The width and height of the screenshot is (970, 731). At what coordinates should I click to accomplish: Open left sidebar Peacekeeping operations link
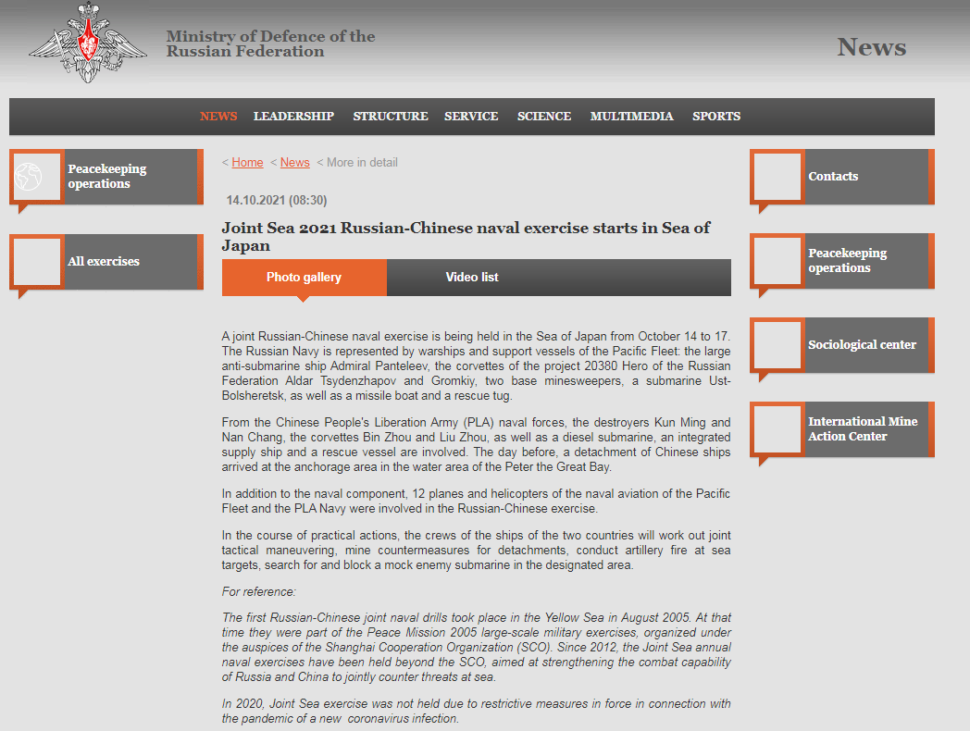click(x=107, y=176)
